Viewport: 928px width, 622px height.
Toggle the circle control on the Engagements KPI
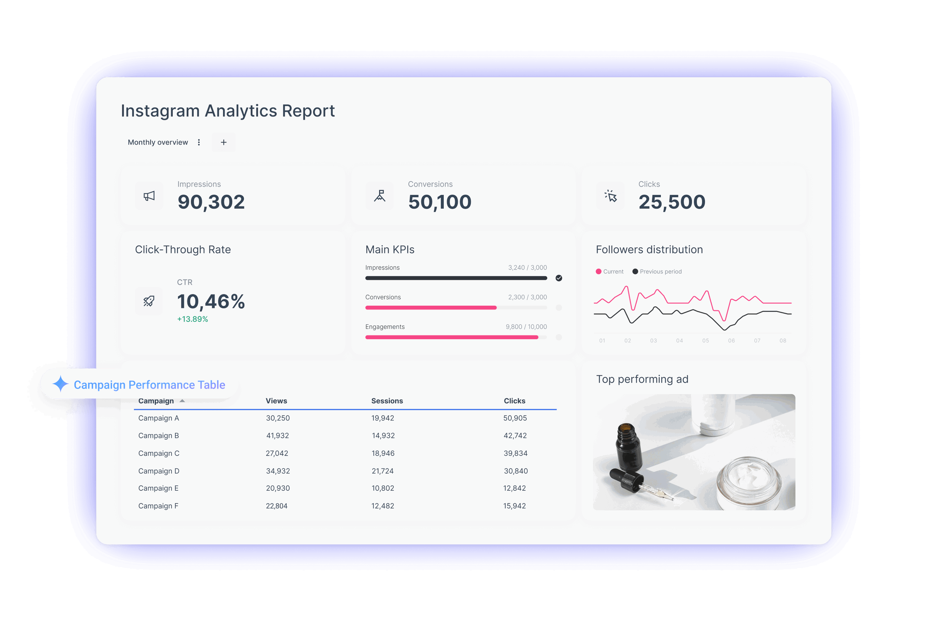tap(559, 337)
